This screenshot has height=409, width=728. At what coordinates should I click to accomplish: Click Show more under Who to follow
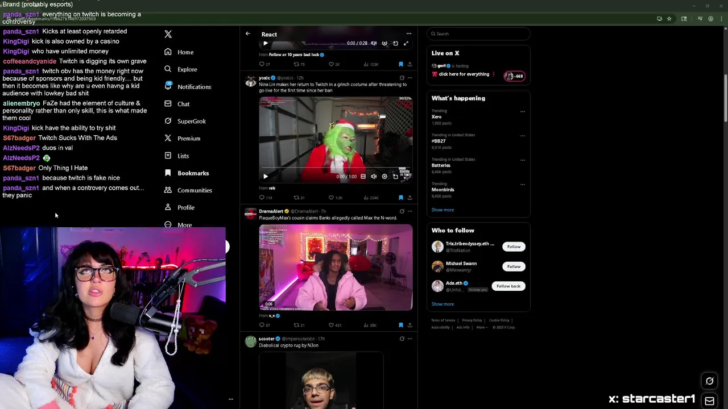pyautogui.click(x=442, y=304)
